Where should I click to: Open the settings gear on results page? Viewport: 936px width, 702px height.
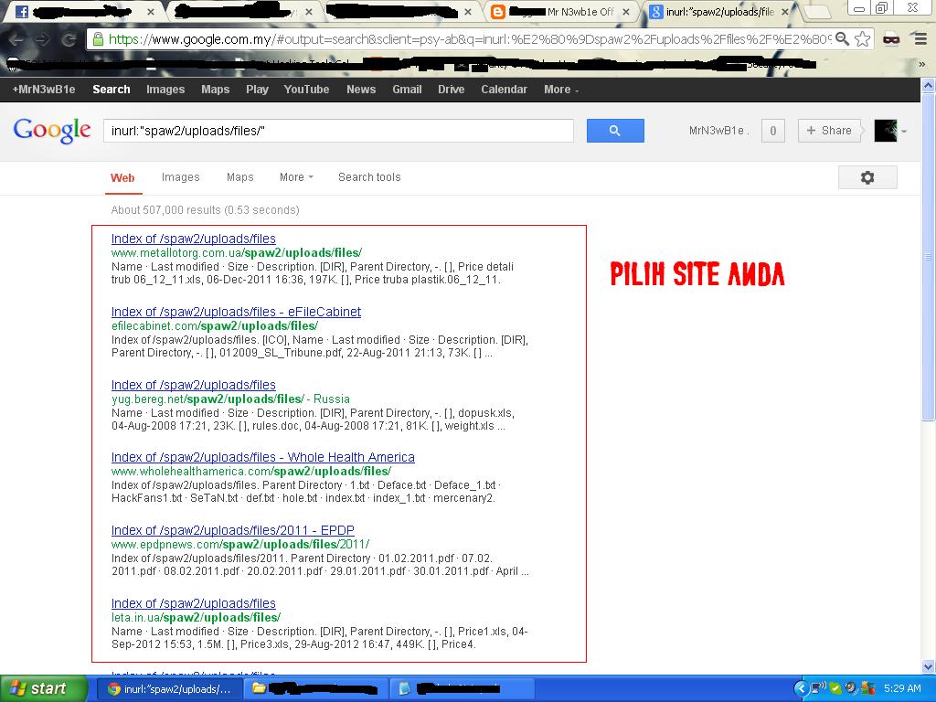867,177
